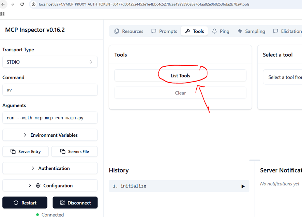Go to the Ping tab

coord(221,31)
